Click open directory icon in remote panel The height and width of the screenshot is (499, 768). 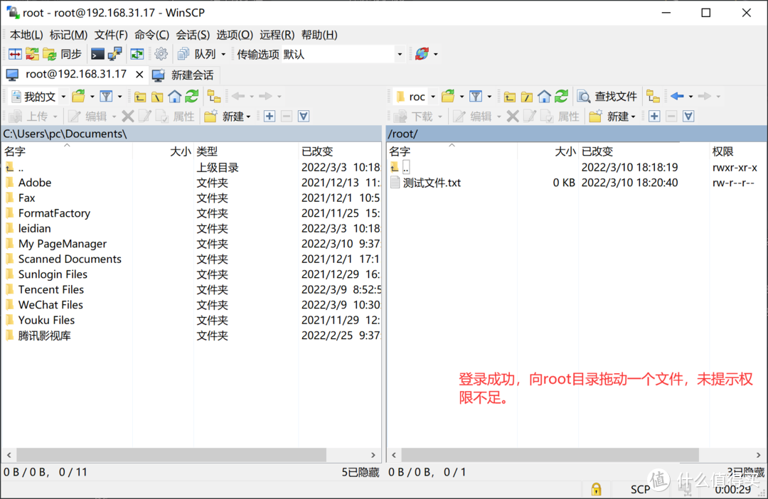tap(448, 97)
